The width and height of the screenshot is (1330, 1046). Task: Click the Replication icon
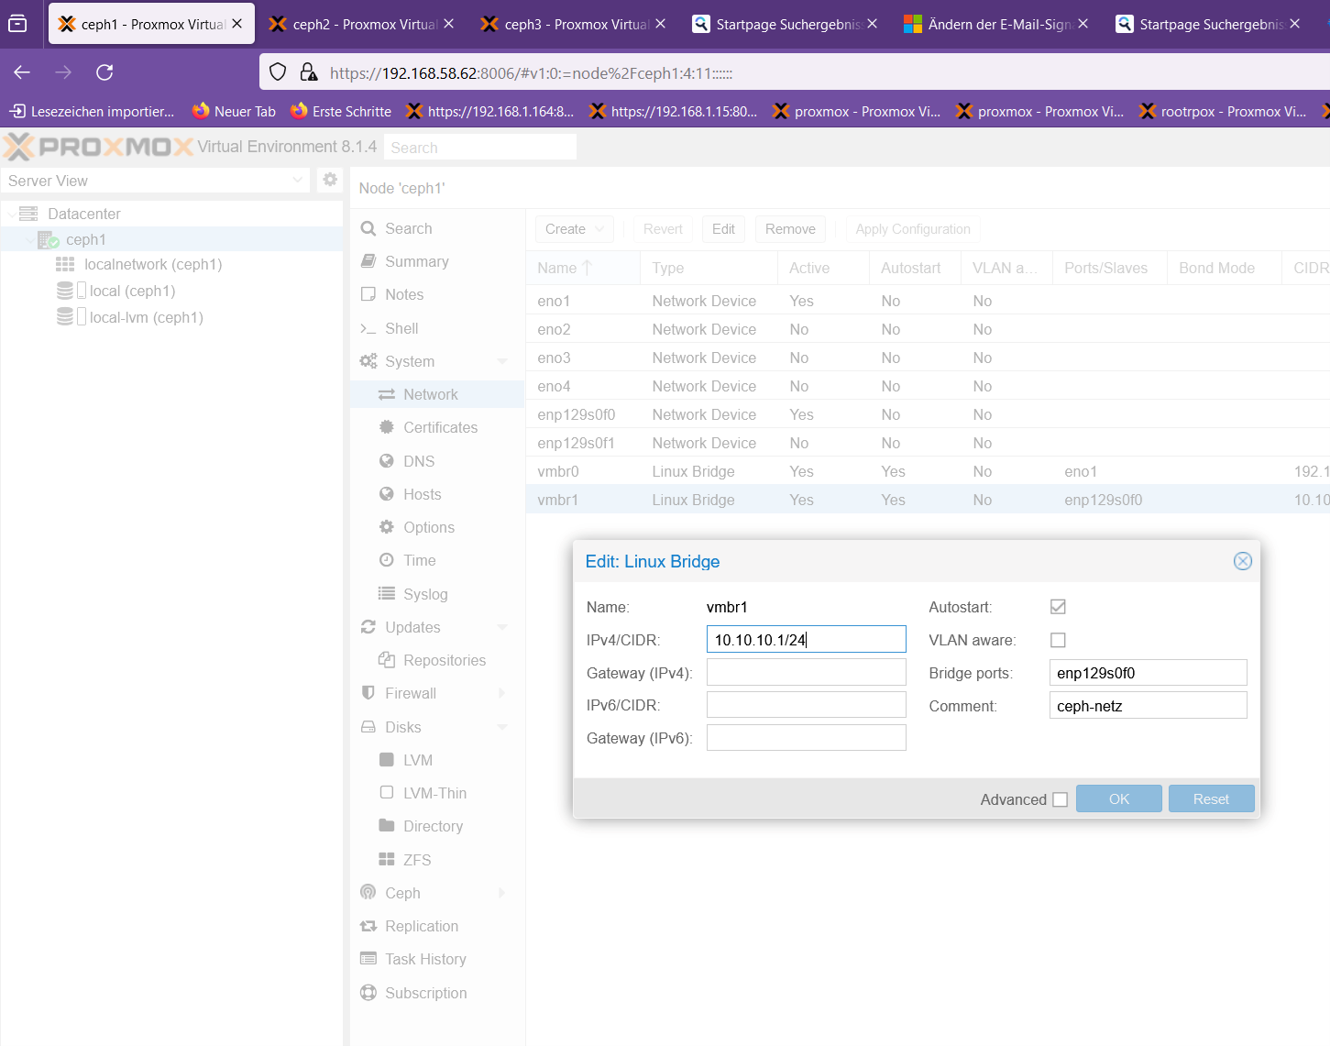click(368, 926)
